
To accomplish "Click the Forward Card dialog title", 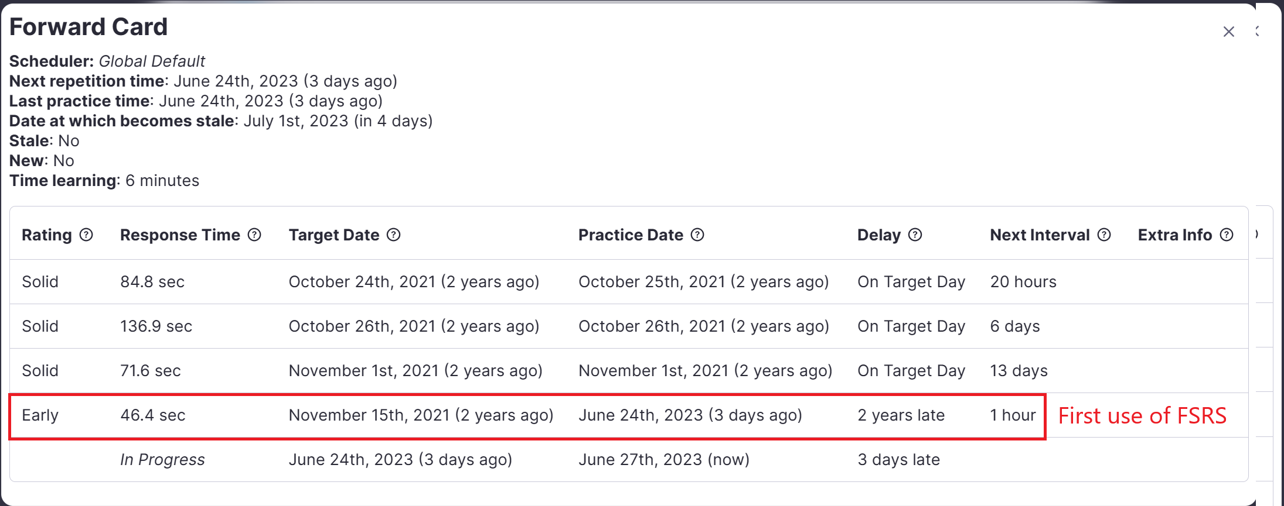I will 88,26.
